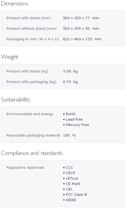Select the Product with stand (mm) label
This screenshot has width=127, height=209.
29,18
